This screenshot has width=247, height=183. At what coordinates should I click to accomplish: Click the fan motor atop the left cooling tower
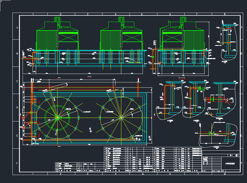(x=58, y=20)
